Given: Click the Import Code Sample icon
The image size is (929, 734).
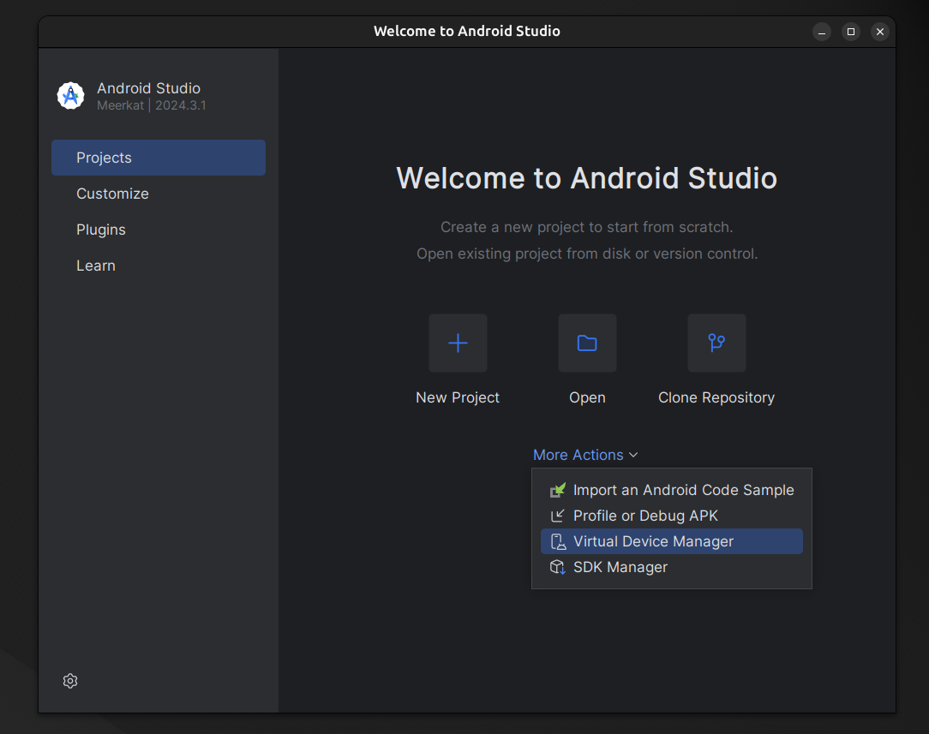Looking at the screenshot, I should pyautogui.click(x=558, y=490).
